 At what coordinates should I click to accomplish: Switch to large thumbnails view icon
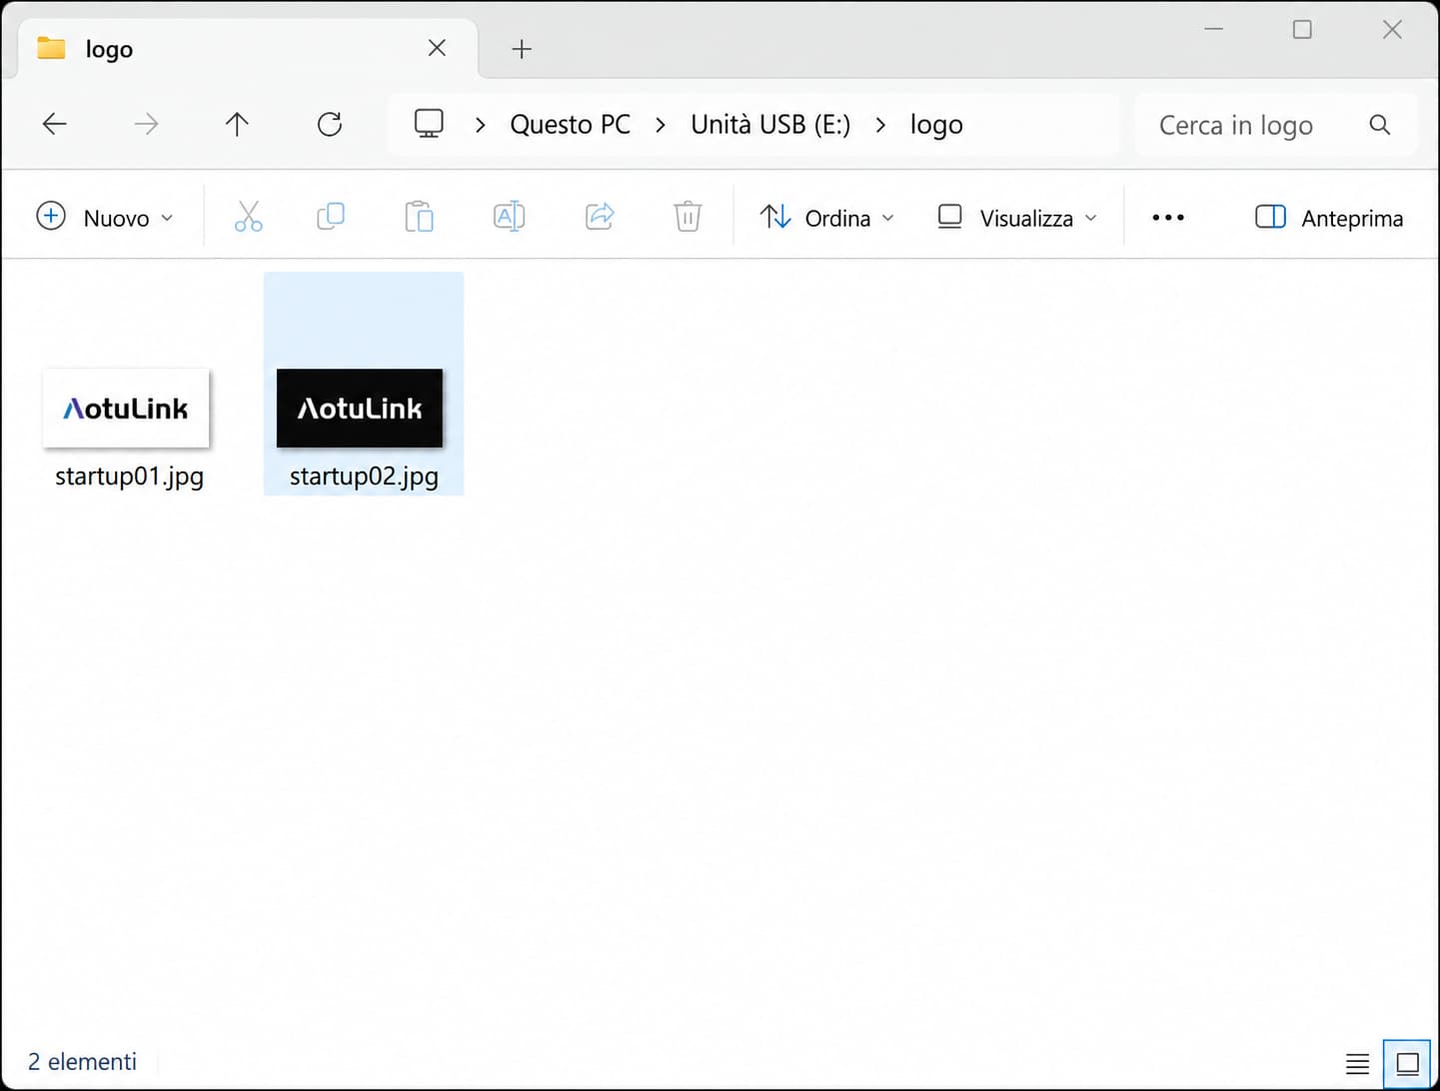[x=1407, y=1064]
